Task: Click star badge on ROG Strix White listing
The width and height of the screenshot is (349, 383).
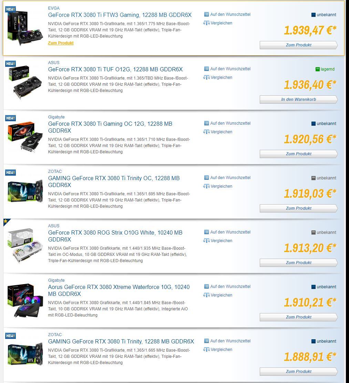Action: click(6, 221)
